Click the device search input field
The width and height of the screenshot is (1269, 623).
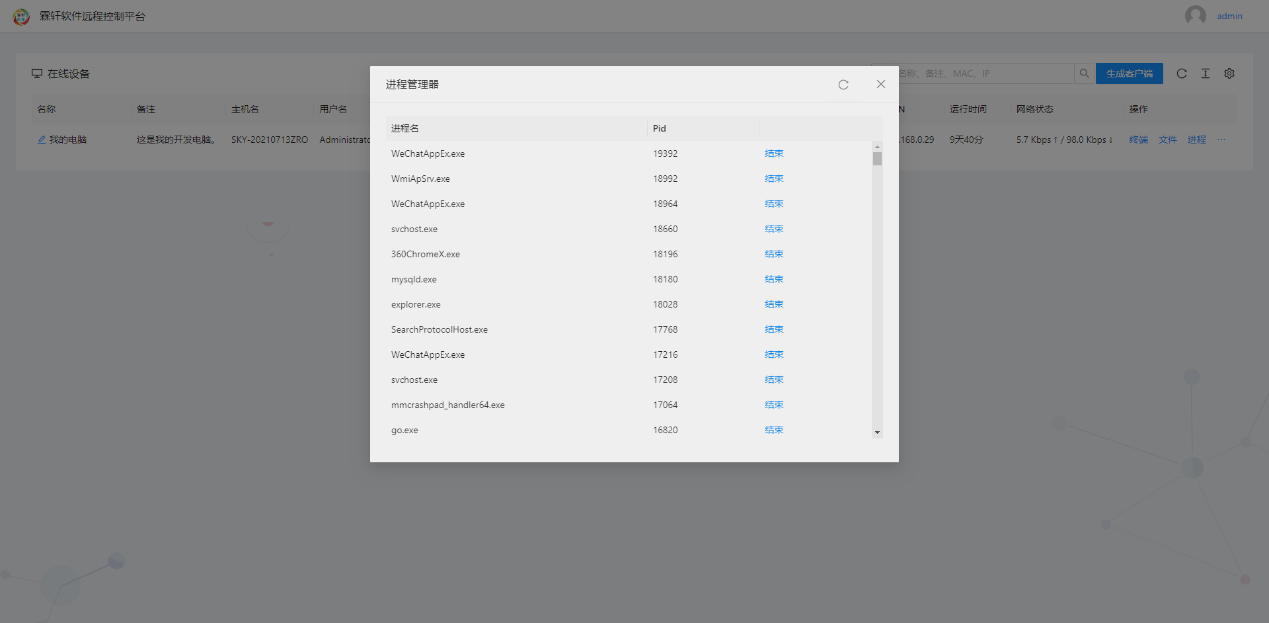point(985,73)
